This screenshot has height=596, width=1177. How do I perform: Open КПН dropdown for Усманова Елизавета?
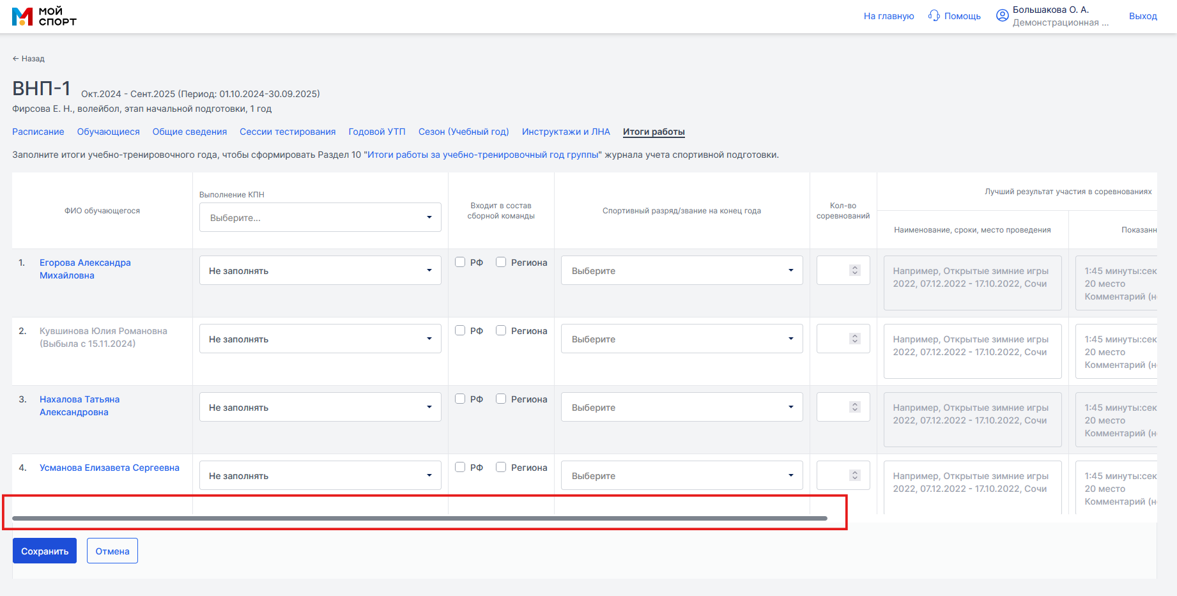tap(320, 475)
